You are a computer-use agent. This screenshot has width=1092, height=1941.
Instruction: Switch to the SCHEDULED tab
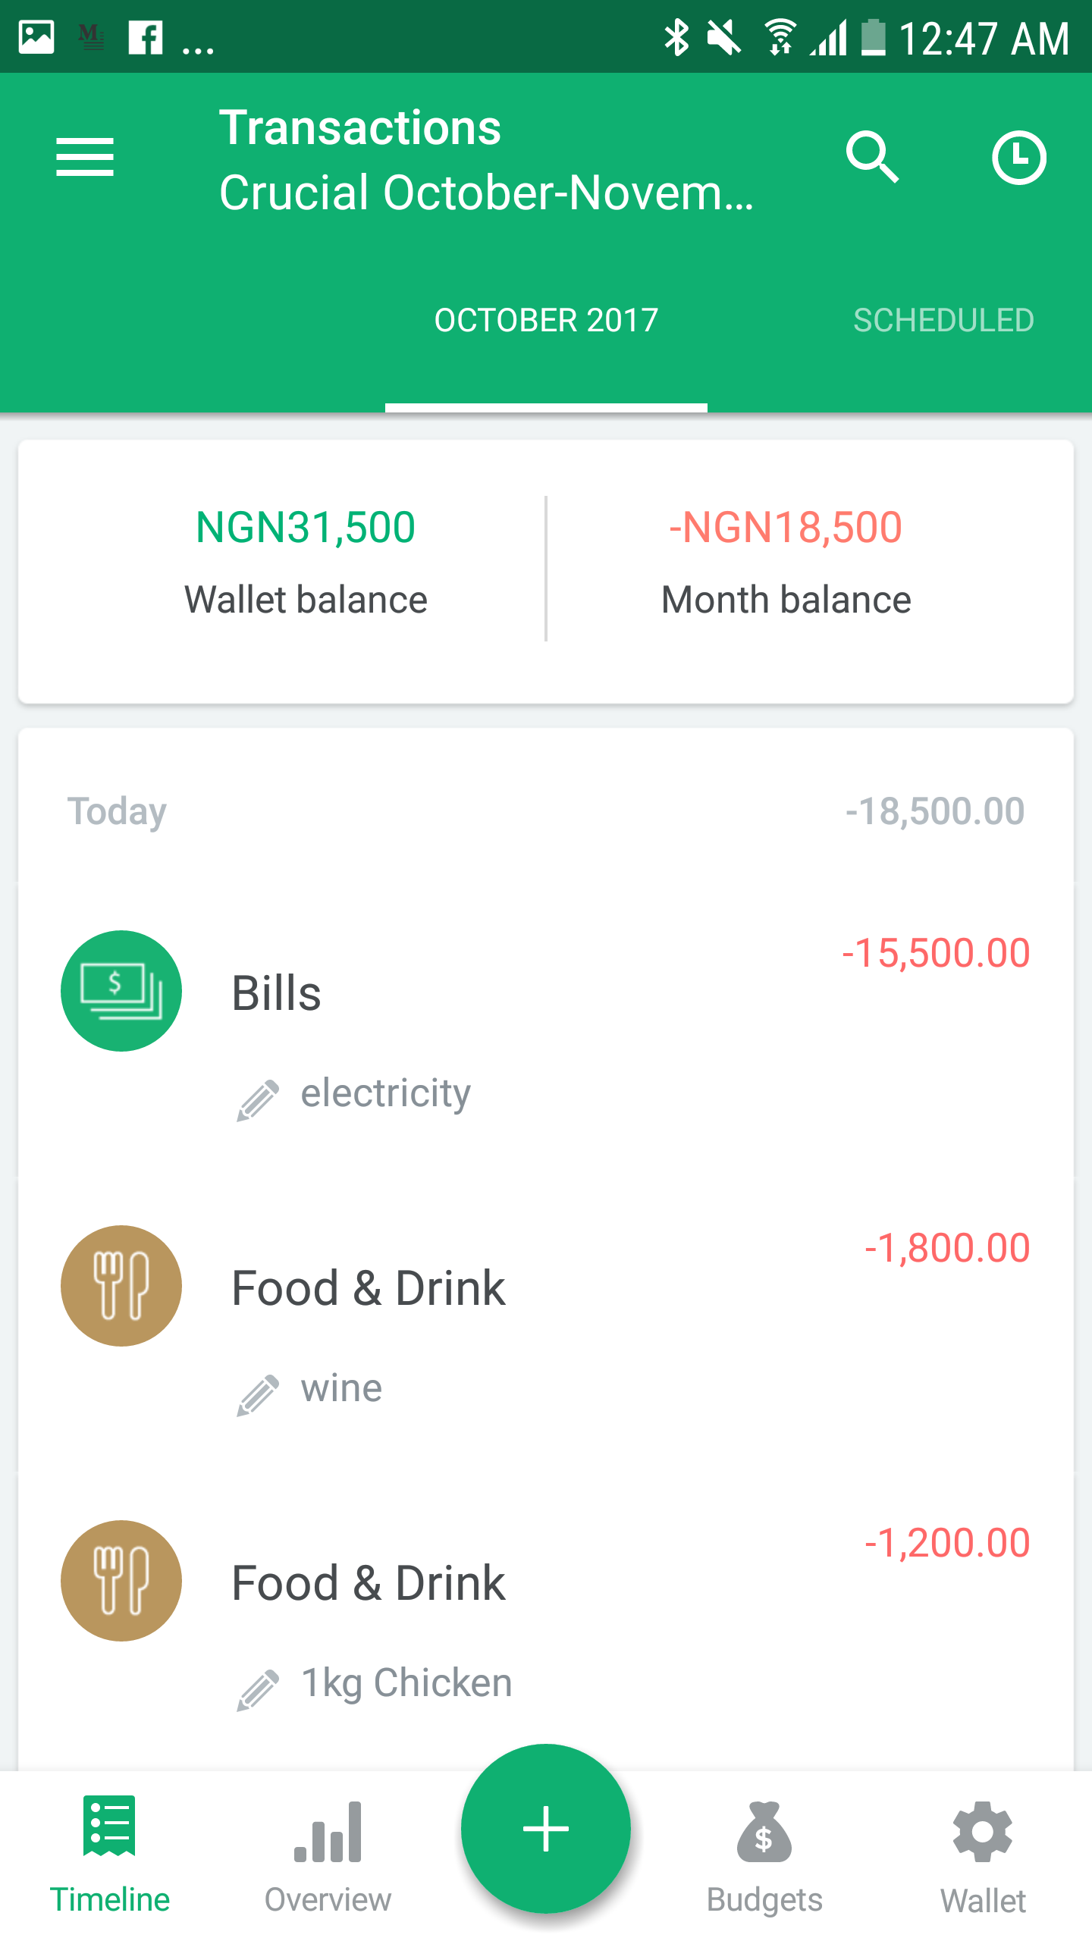(943, 320)
